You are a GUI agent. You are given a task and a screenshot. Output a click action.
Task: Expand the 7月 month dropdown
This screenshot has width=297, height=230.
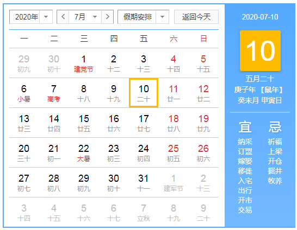(x=85, y=17)
